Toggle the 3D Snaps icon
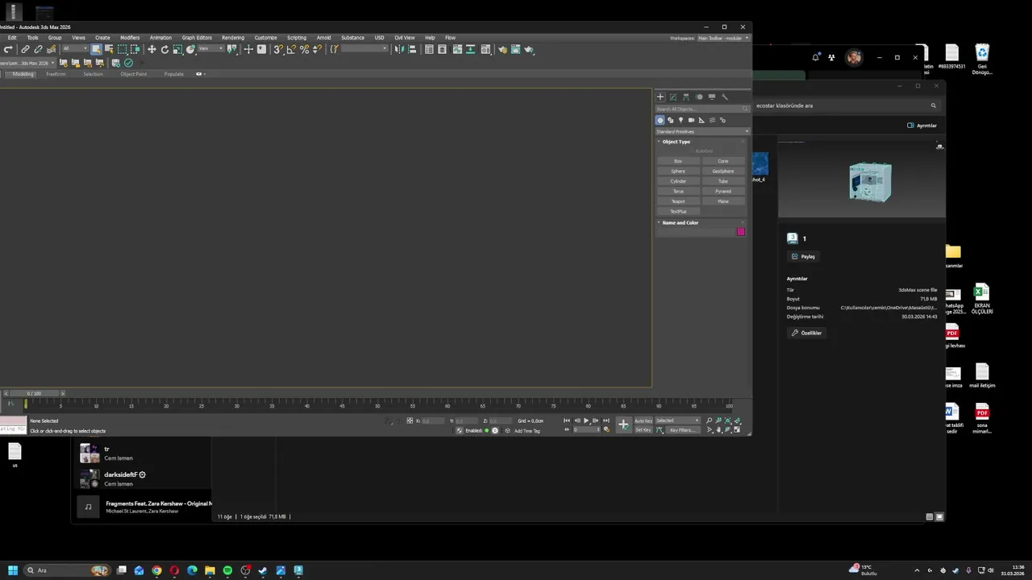The height and width of the screenshot is (580, 1032). 278,49
